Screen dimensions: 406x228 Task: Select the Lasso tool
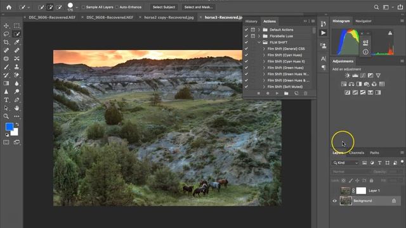(x=6, y=34)
